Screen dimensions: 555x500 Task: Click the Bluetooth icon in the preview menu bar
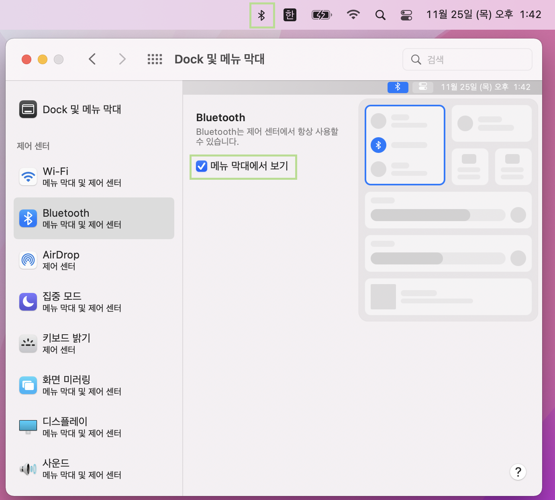pos(398,87)
